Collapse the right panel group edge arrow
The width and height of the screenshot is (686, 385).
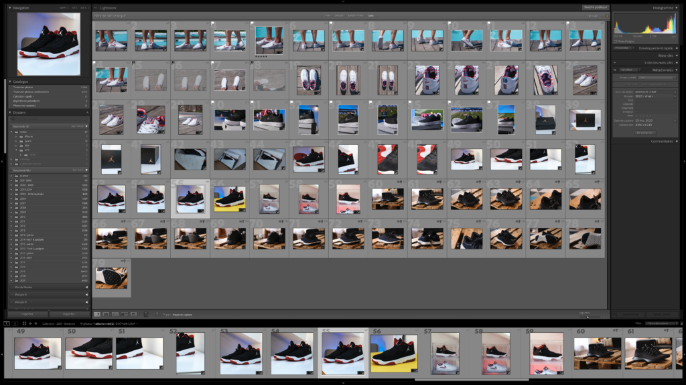(684, 162)
